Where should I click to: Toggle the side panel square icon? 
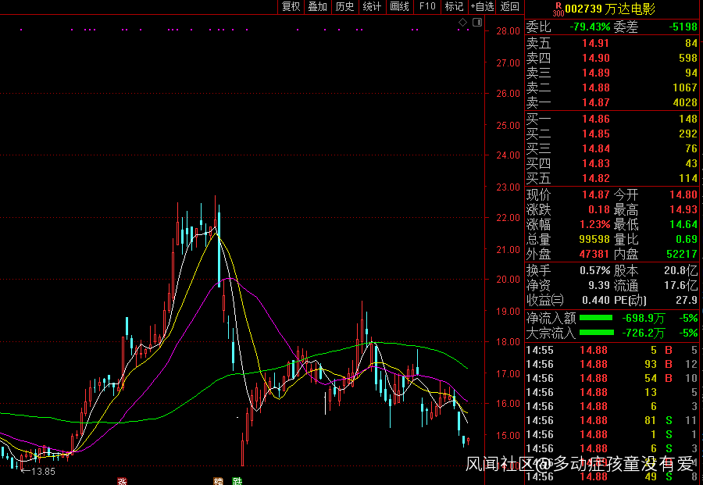click(476, 23)
